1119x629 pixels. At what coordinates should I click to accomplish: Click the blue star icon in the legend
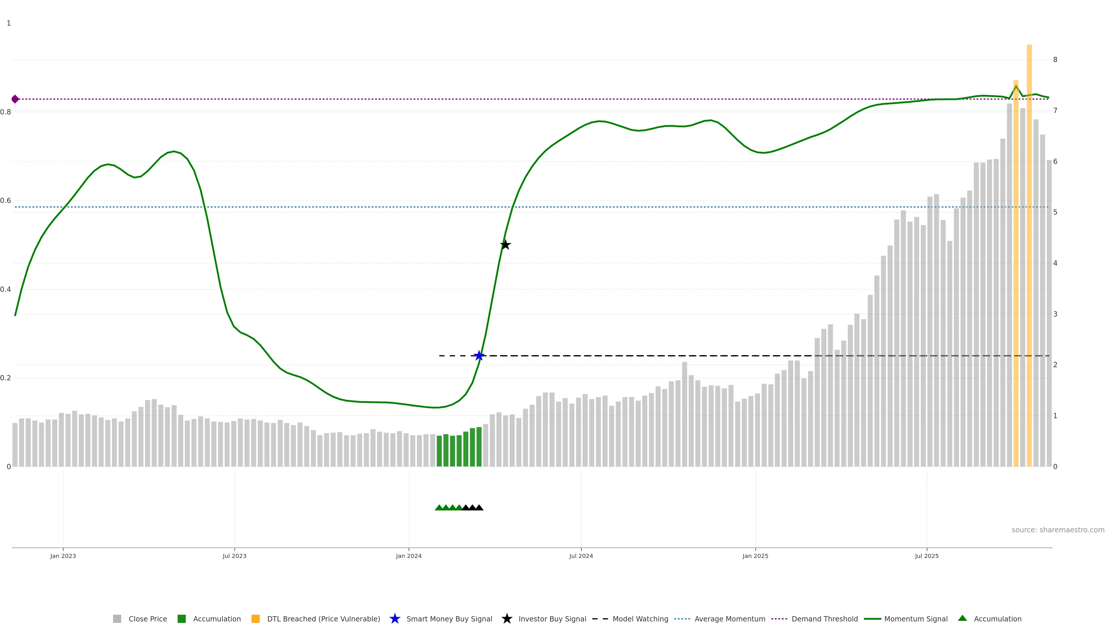(x=395, y=619)
